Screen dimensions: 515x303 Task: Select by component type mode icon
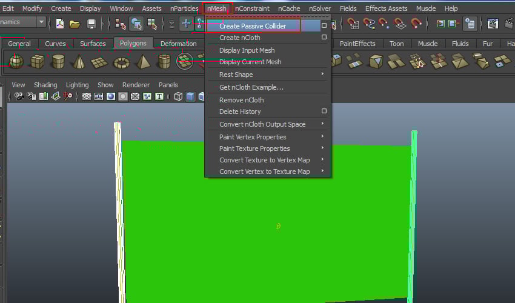pos(152,24)
